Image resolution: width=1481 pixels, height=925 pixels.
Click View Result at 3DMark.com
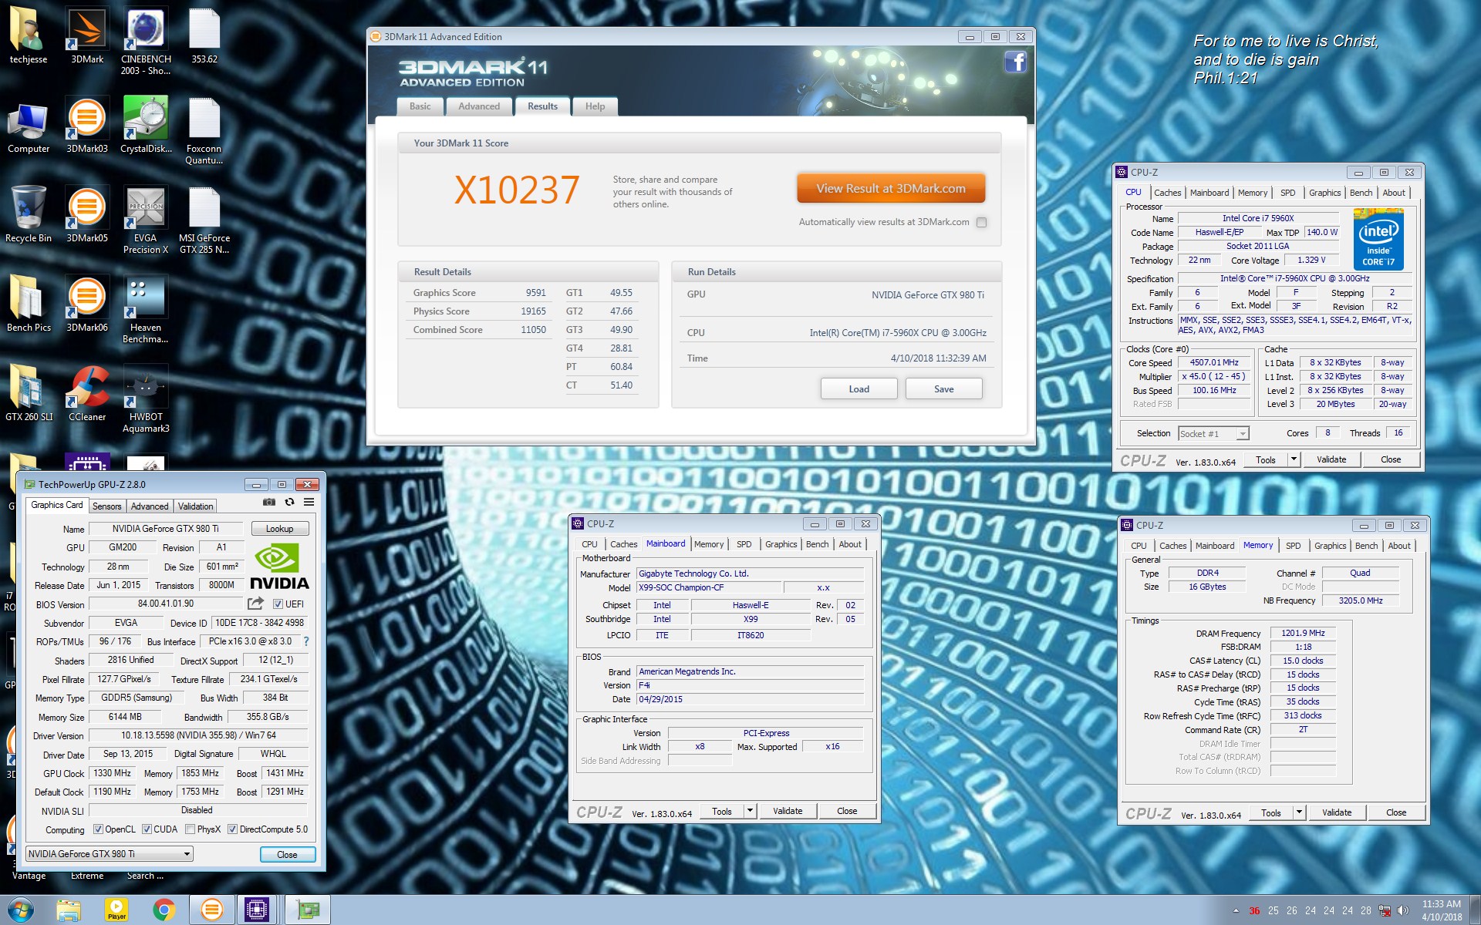point(891,189)
